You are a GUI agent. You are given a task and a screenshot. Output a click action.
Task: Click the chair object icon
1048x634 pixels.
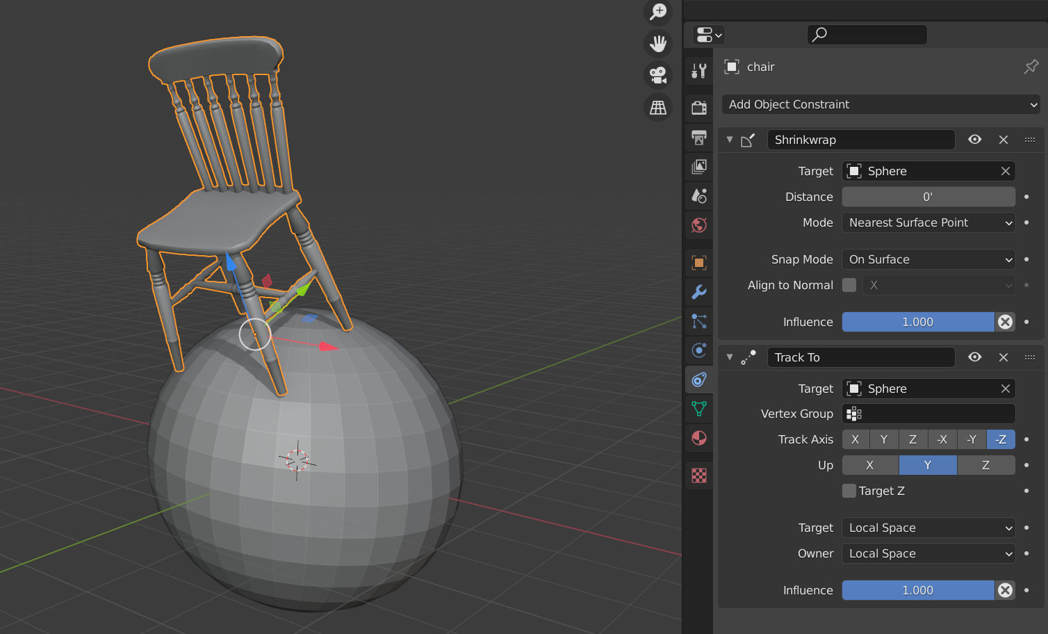coord(732,67)
